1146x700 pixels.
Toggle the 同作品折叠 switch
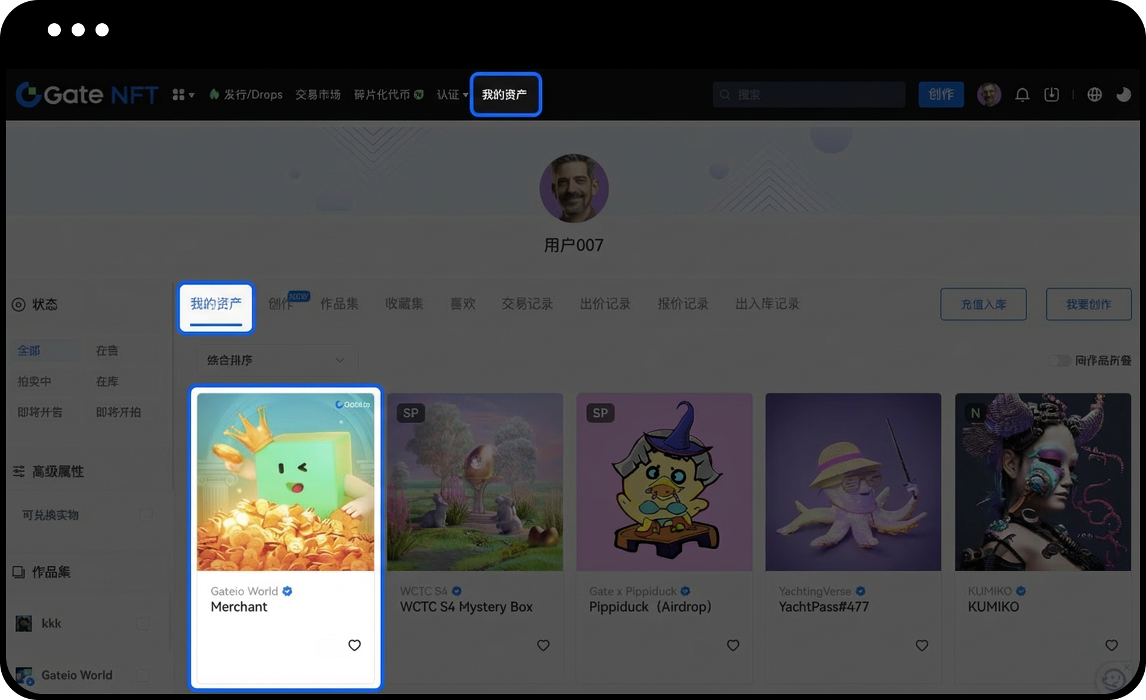(1059, 360)
